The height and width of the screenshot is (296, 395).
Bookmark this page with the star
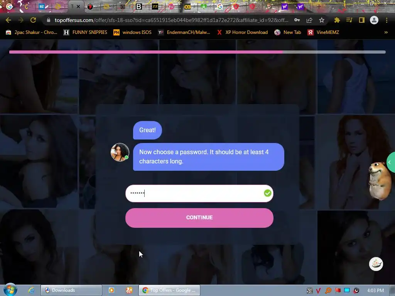tap(321, 20)
